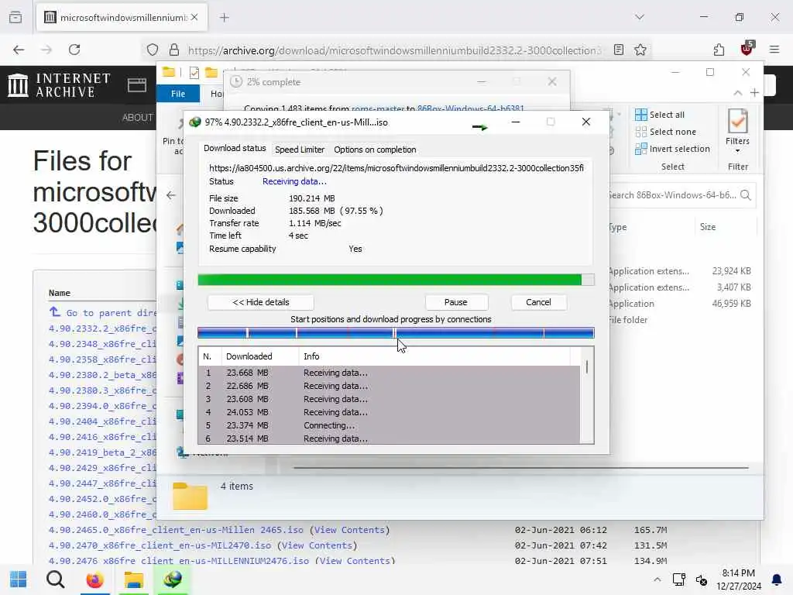Click the Internet Archive logo
The width and height of the screenshot is (793, 595).
tap(59, 84)
